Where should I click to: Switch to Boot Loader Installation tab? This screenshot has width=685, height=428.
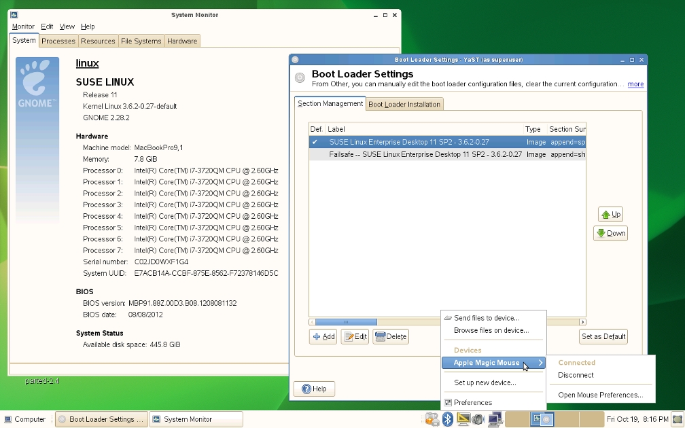click(x=404, y=105)
